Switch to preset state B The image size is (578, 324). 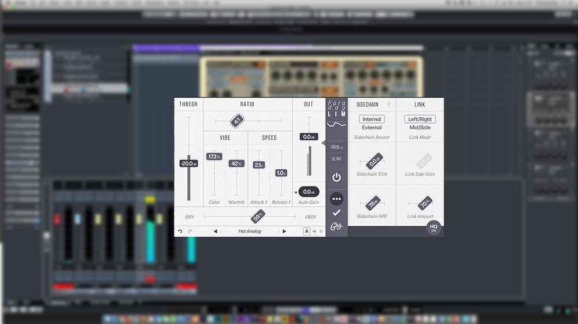point(321,231)
